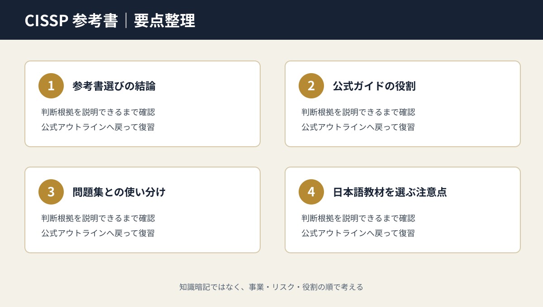This screenshot has width=543, height=307.
Task: Select 公式アウトライン line under 公式ガイドの役割
Action: (358, 127)
